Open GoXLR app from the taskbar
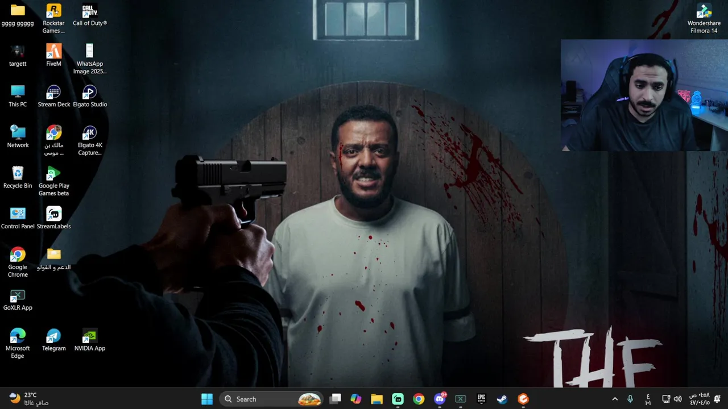This screenshot has width=728, height=409. click(461, 399)
